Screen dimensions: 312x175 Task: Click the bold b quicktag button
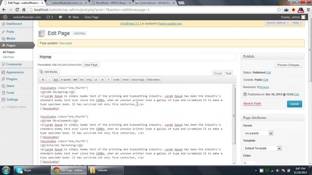pyautogui.click(x=43, y=80)
